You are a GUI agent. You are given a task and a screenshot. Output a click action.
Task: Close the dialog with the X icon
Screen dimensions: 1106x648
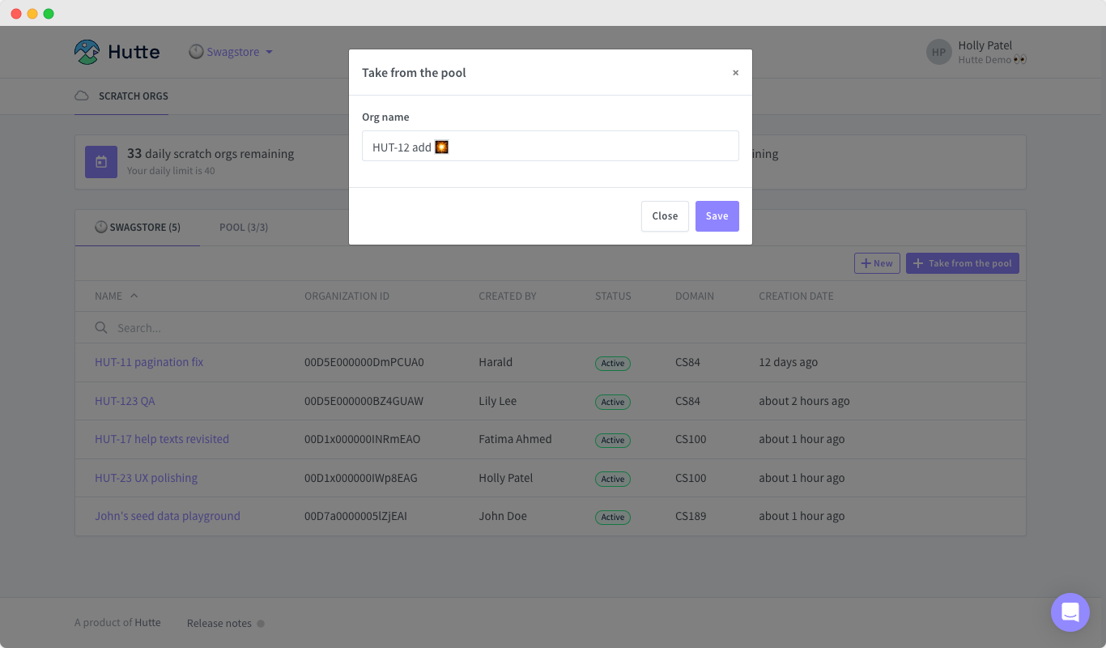[x=735, y=73]
